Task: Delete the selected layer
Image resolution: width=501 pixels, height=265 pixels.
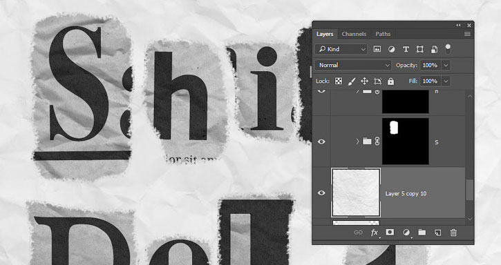Action: (453, 233)
